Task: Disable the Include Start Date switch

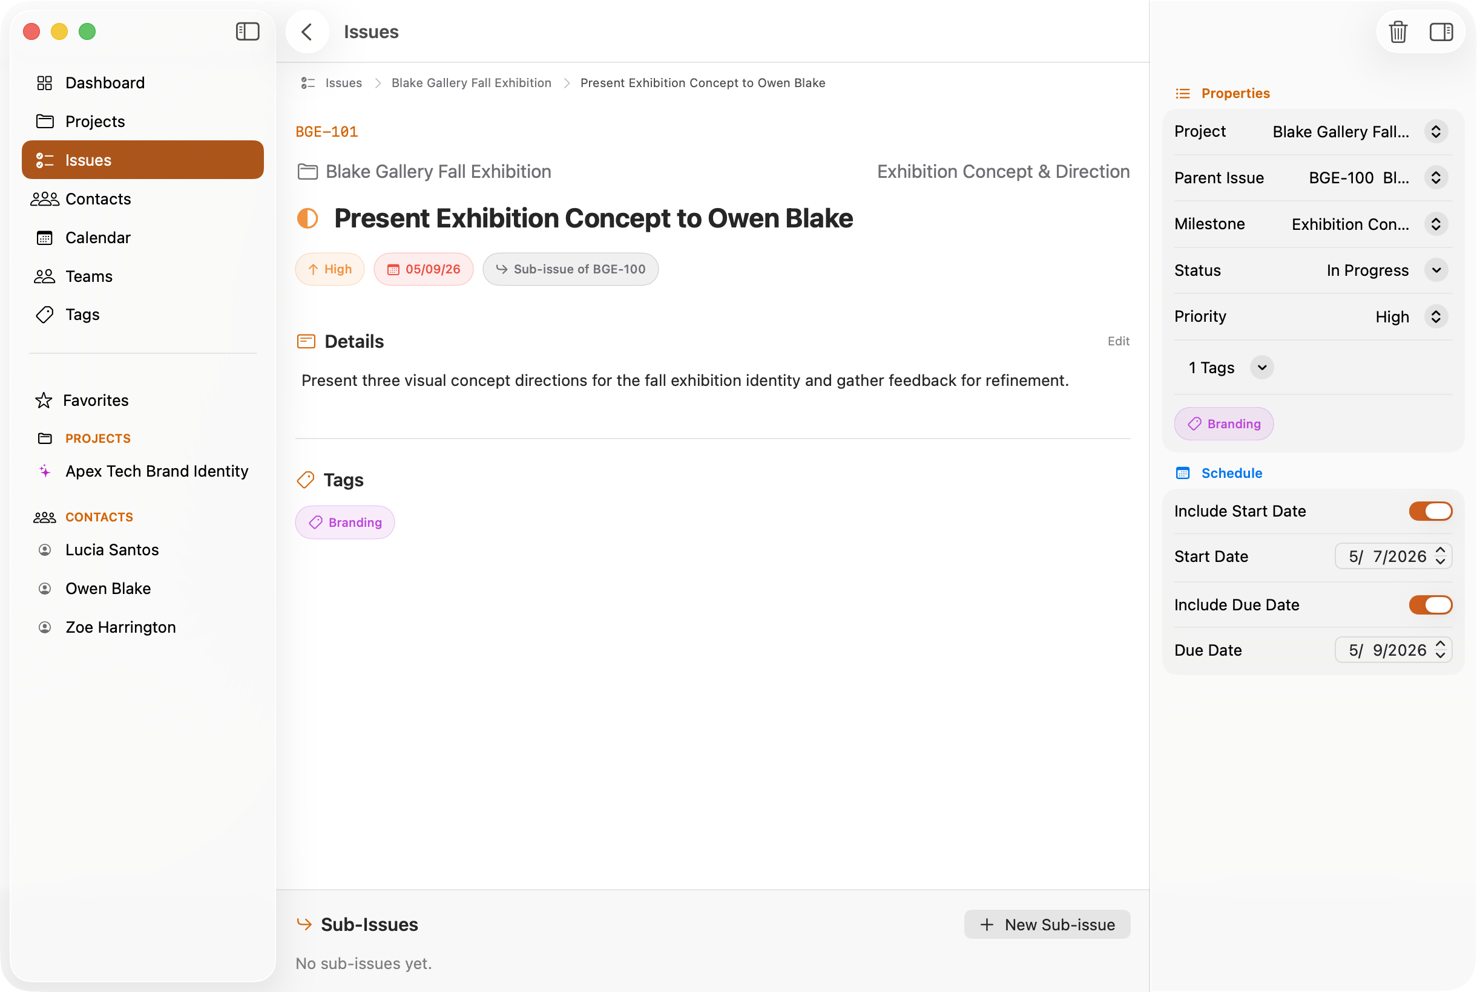Action: [1430, 511]
